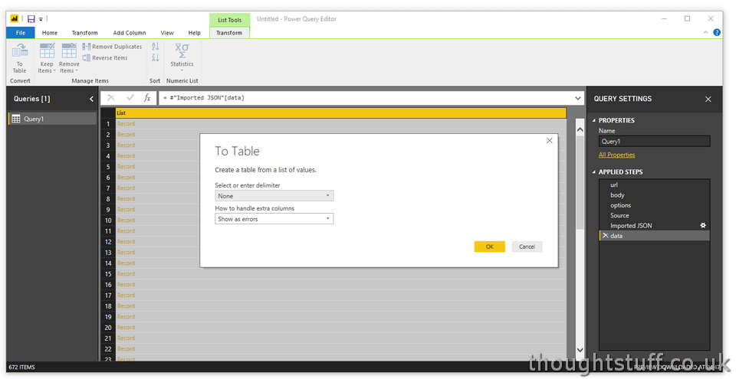Click the query Name input field
This screenshot has height=379, width=736.
[x=654, y=142]
